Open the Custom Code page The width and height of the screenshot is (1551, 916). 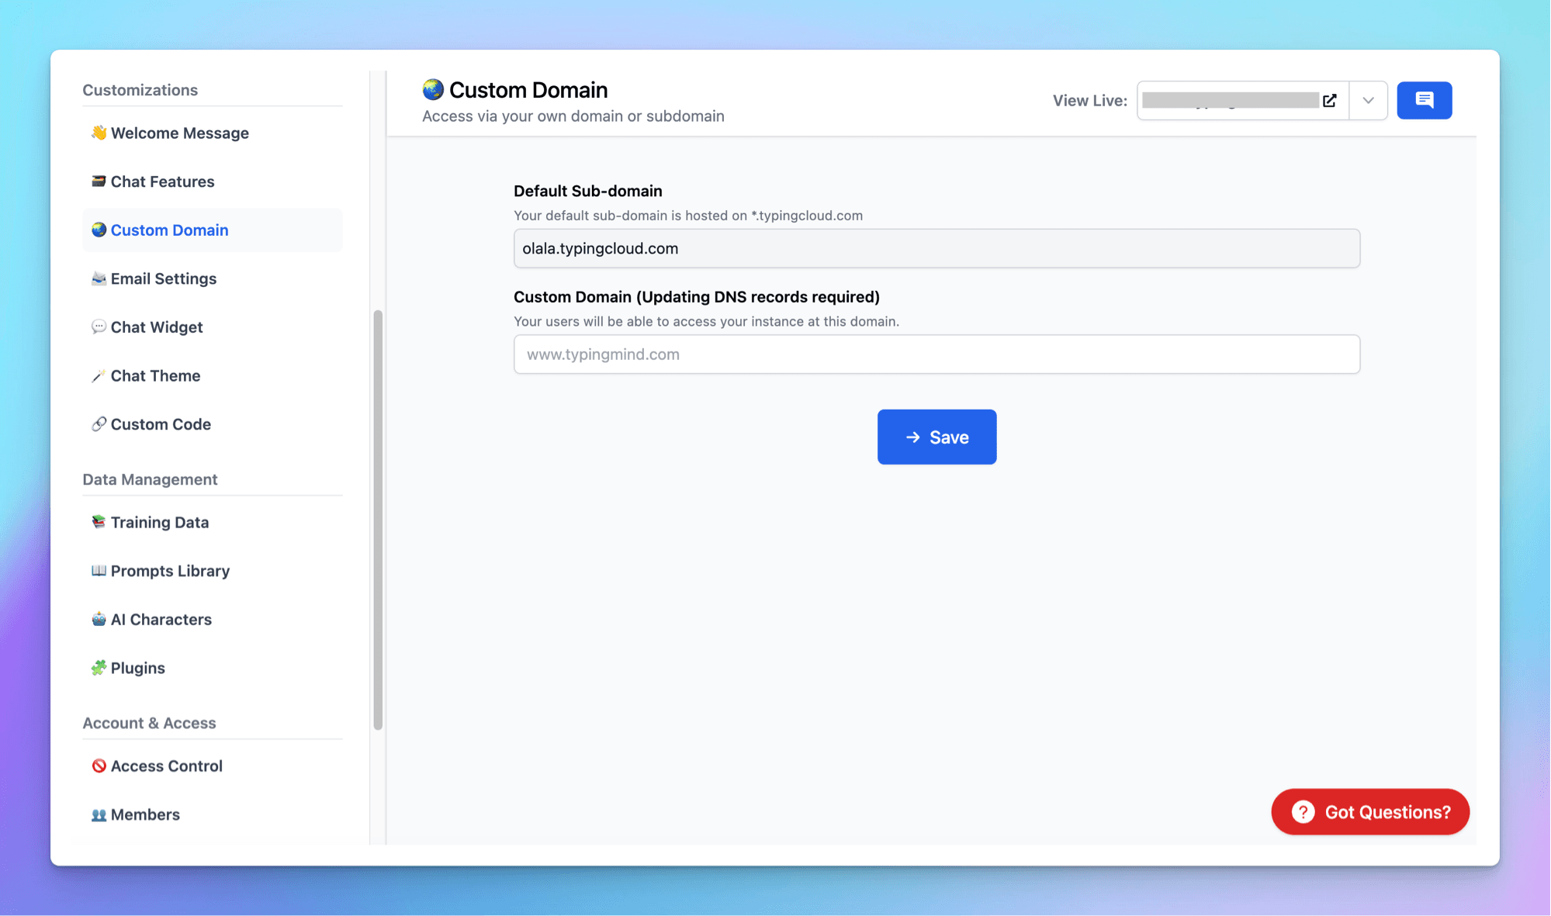point(212,424)
